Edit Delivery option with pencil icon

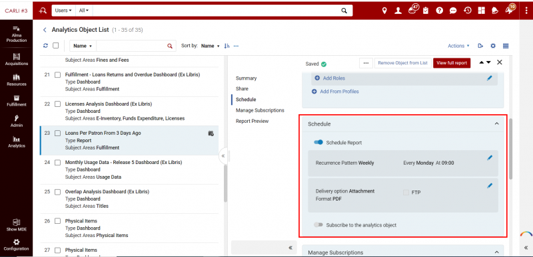click(x=490, y=185)
